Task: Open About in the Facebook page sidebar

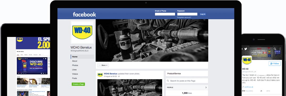Action: pyautogui.click(x=74, y=61)
